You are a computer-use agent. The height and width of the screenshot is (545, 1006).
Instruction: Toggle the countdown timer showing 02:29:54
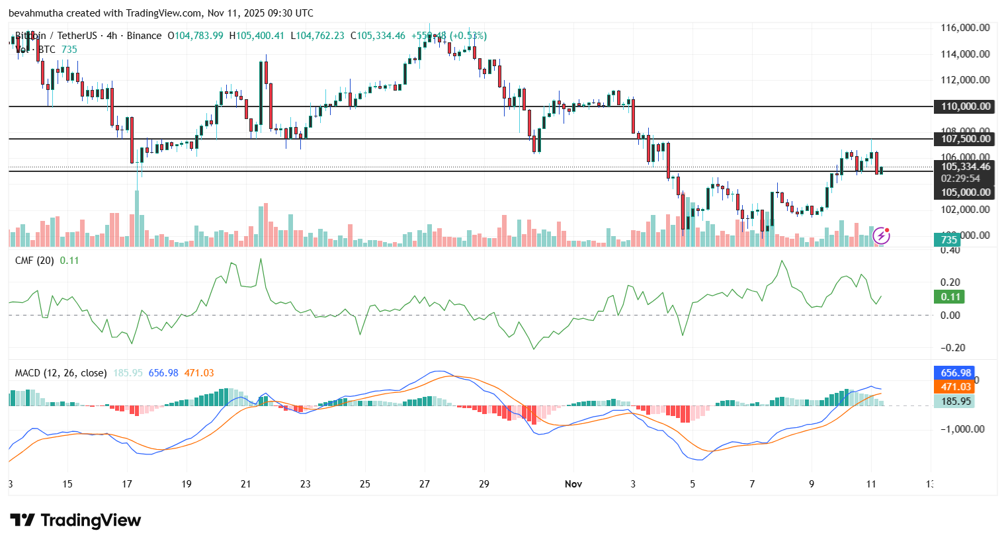point(960,178)
